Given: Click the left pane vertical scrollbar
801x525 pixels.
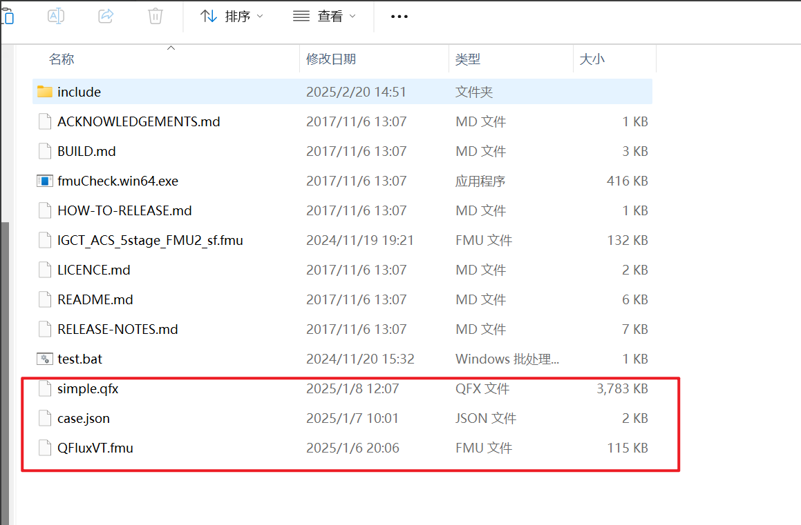Looking at the screenshot, I should coord(5,373).
